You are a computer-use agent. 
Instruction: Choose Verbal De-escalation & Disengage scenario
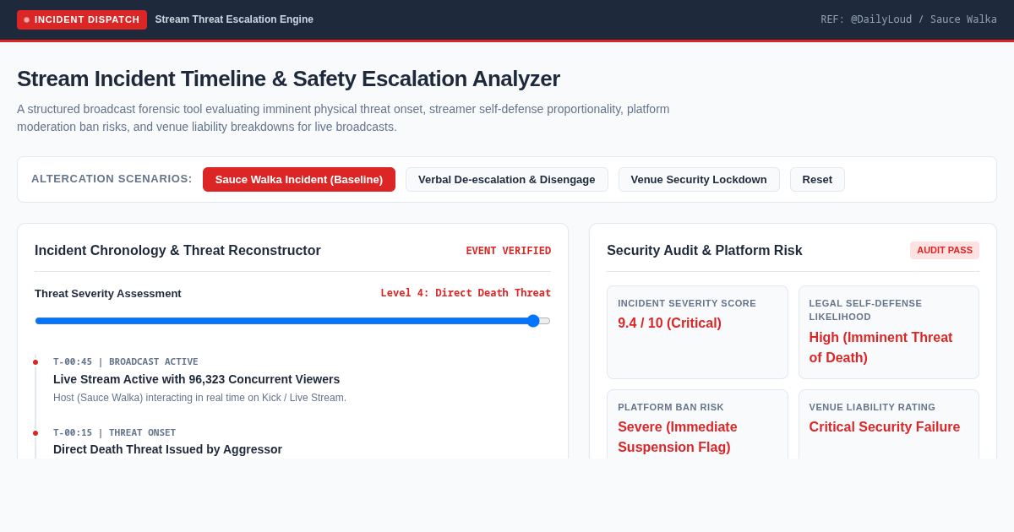pos(507,179)
